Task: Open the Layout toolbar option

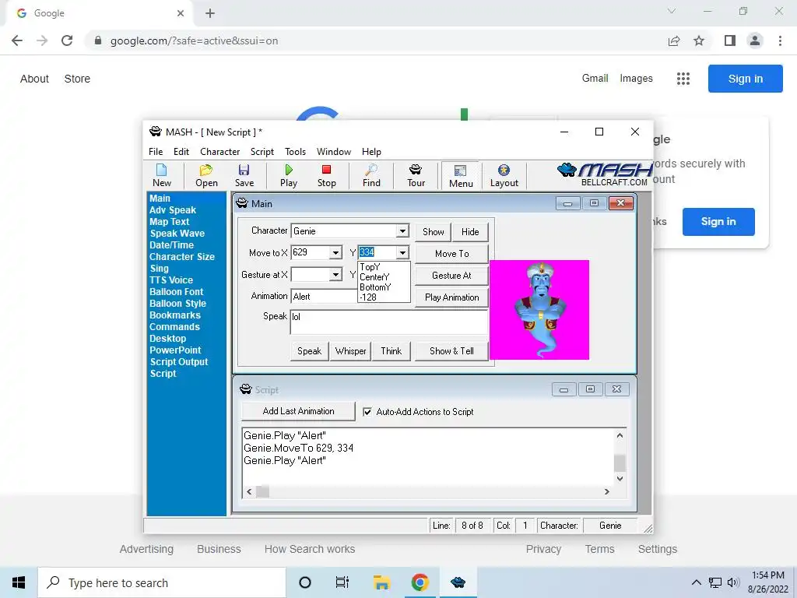Action: pos(504,176)
